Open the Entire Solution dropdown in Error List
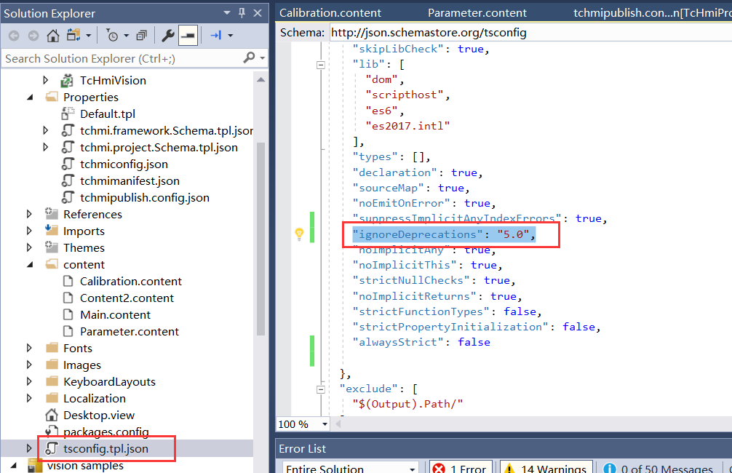732x473 pixels. point(349,469)
